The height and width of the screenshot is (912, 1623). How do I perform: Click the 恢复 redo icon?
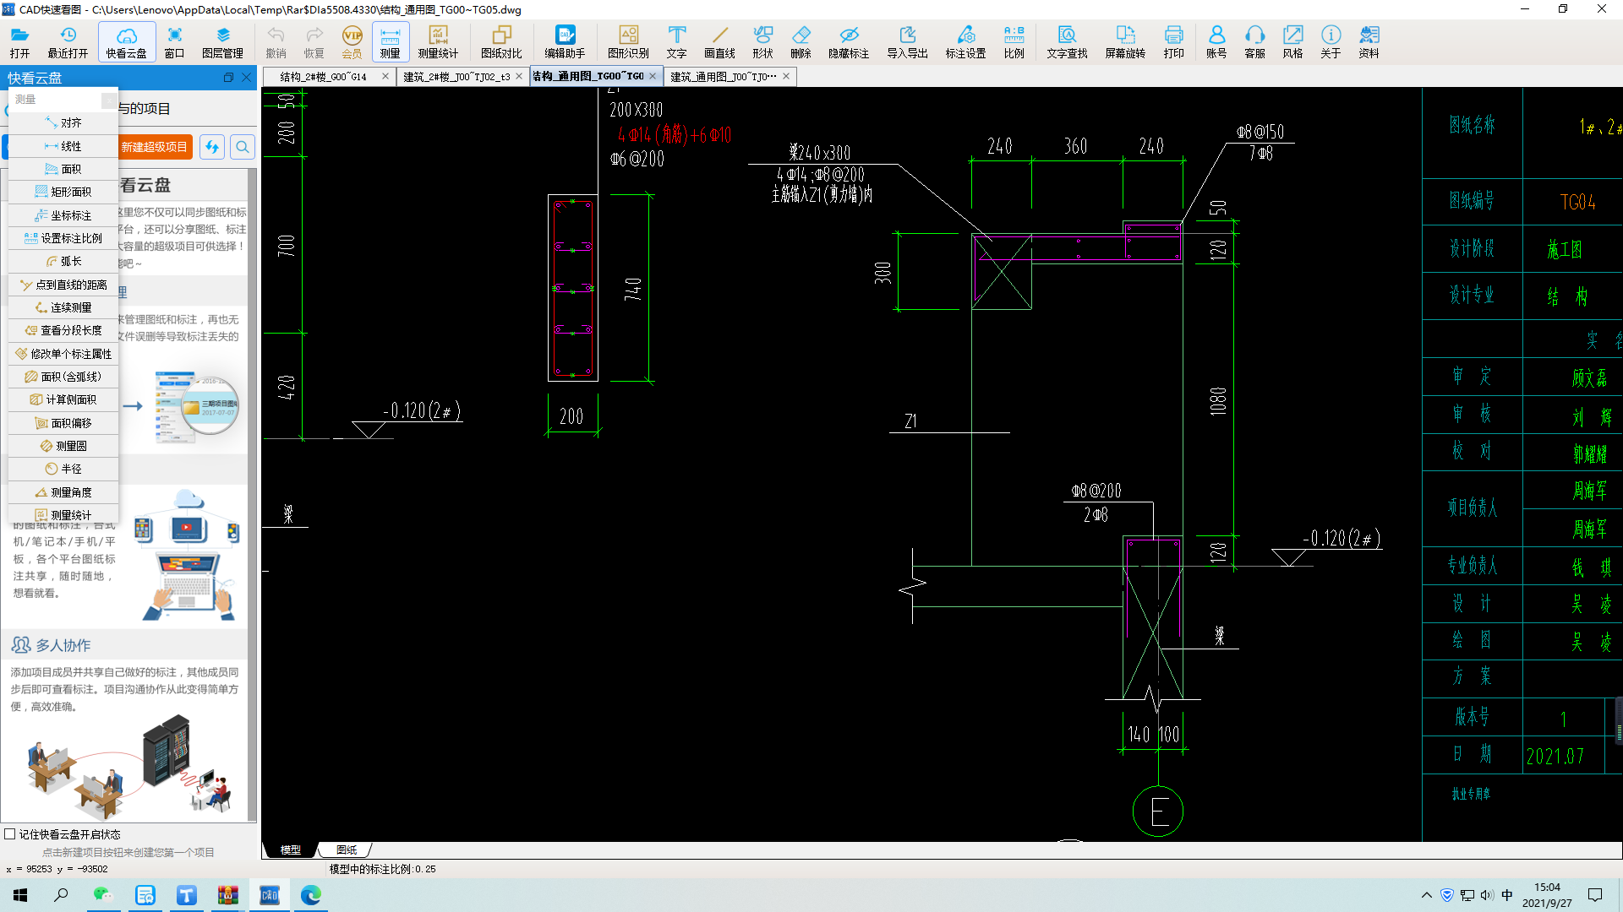[314, 41]
